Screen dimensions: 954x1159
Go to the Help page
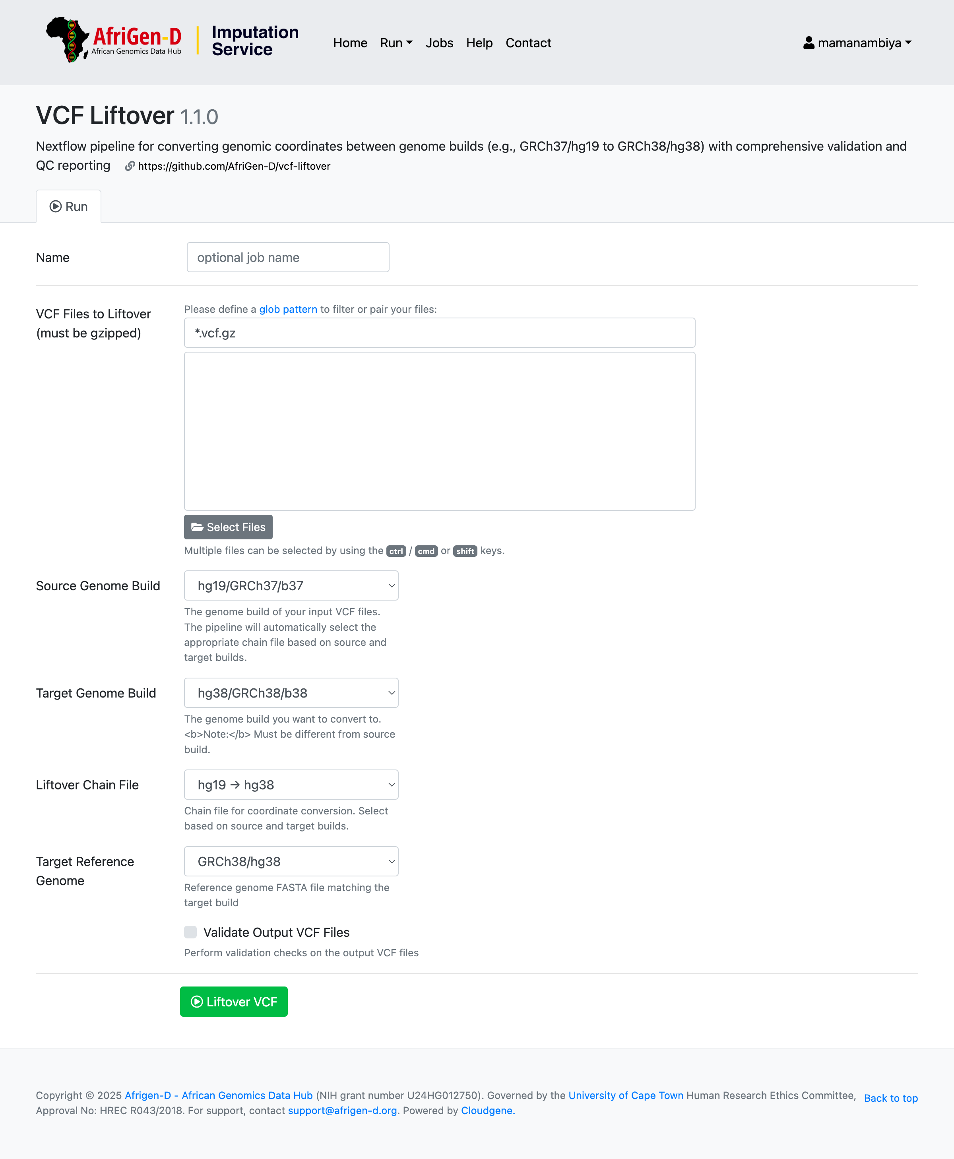pyautogui.click(x=479, y=43)
